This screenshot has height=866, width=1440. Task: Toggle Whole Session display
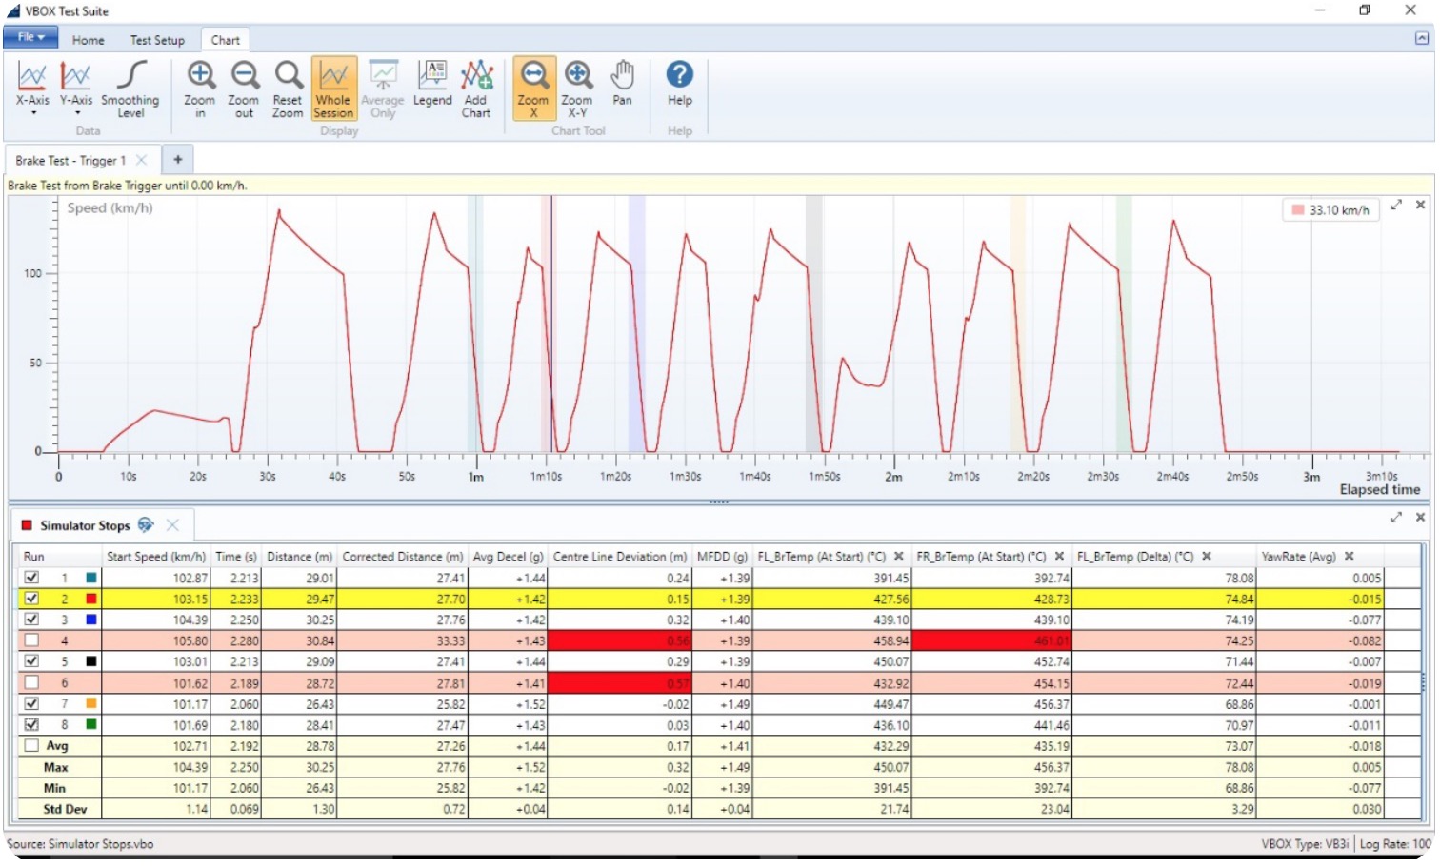tap(333, 88)
